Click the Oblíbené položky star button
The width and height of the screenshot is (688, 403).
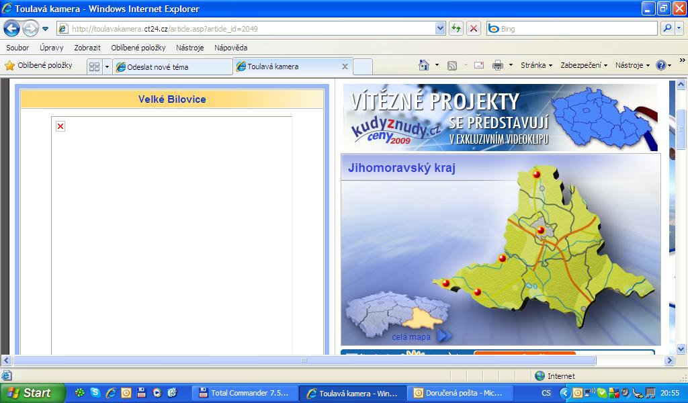pos(38,65)
